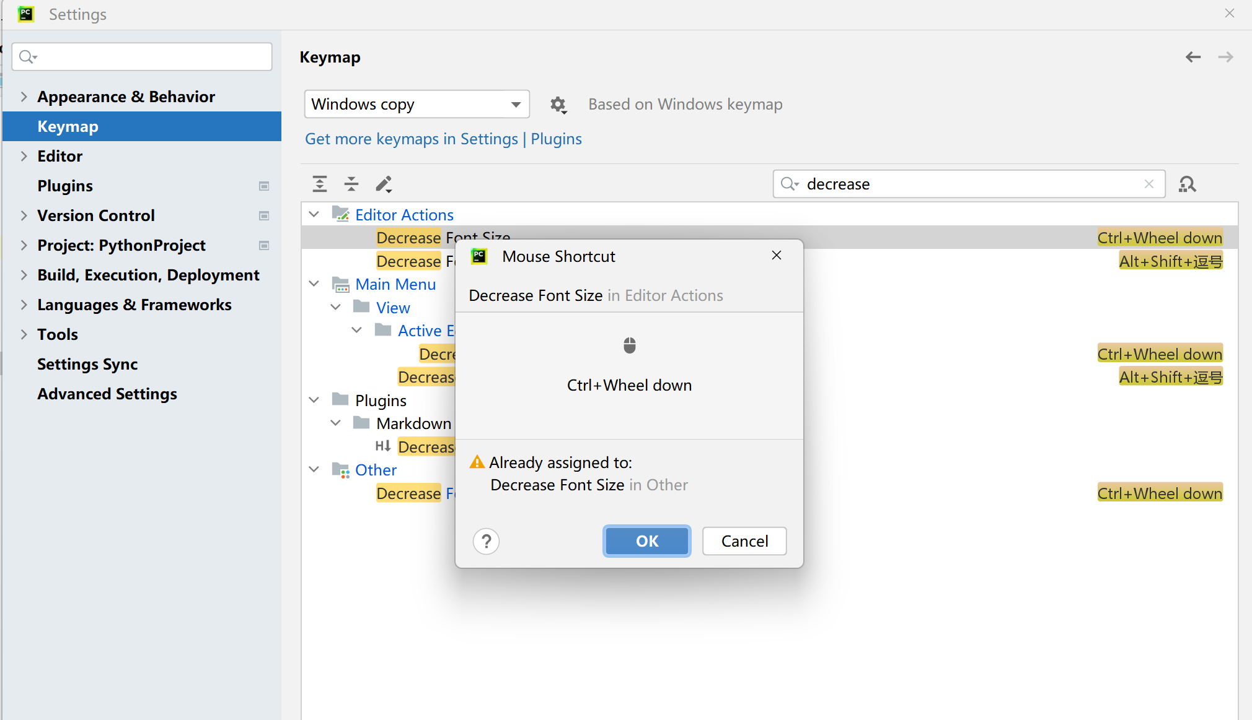Clear the decrease search query
This screenshot has width=1252, height=720.
1148,184
